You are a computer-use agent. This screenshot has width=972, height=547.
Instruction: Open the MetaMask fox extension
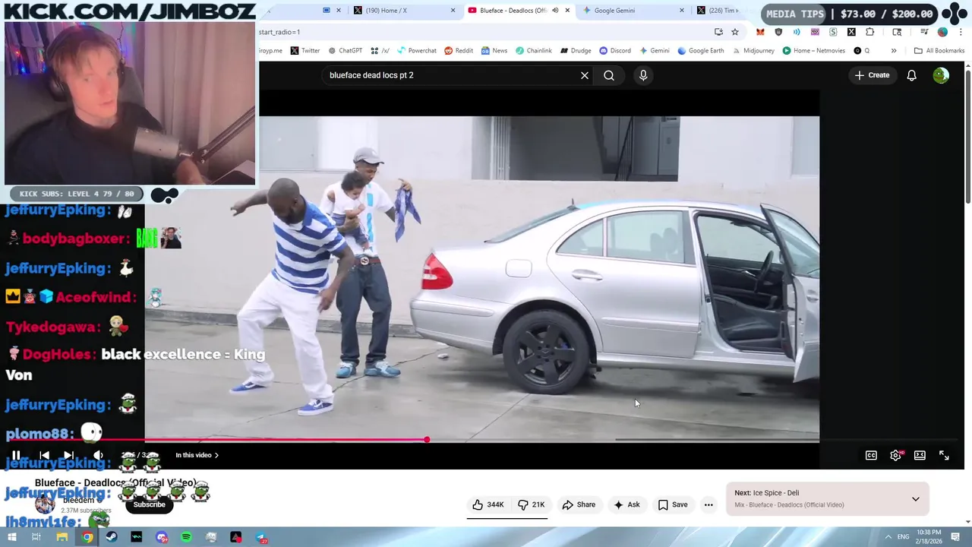tap(760, 32)
